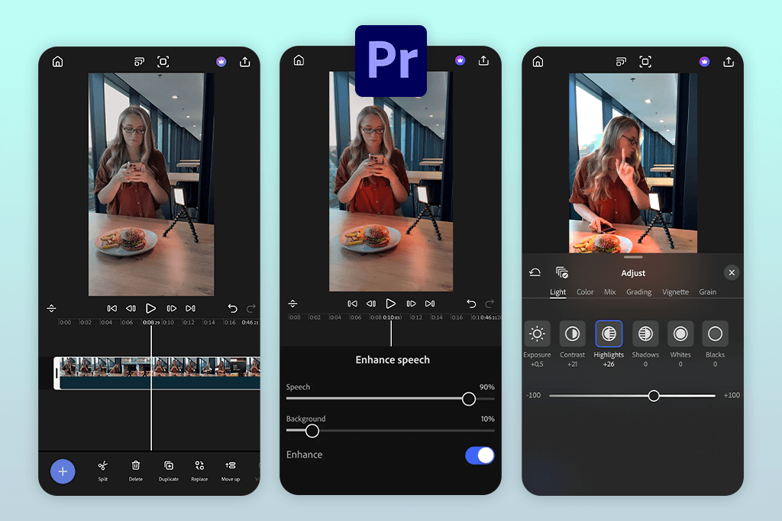Tap fullscreen preview icon in left phone header
This screenshot has height=521, width=782.
click(163, 61)
